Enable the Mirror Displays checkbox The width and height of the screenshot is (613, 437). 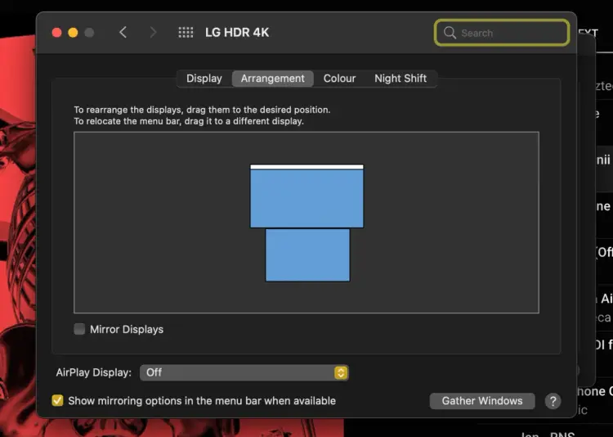point(79,329)
